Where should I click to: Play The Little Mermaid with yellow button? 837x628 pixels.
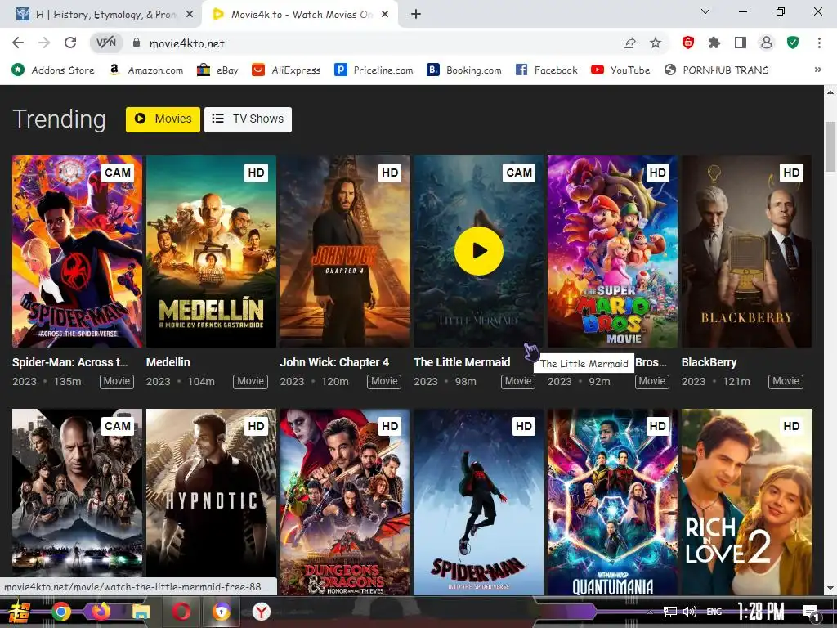coord(478,251)
